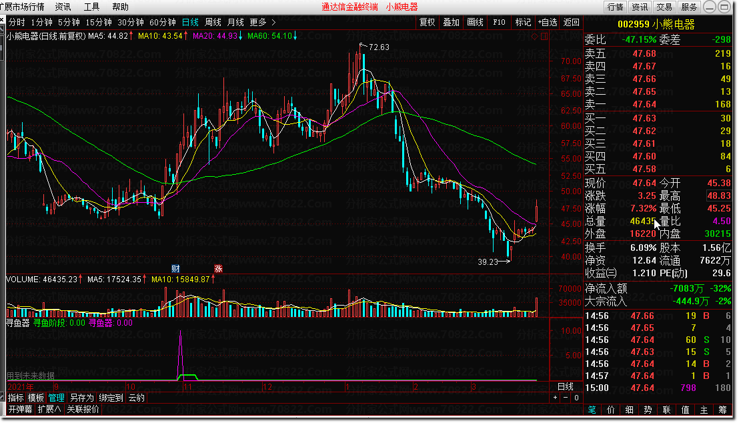Select the 周线 chart period
Image resolution: width=739 pixels, height=423 pixels.
pos(213,22)
